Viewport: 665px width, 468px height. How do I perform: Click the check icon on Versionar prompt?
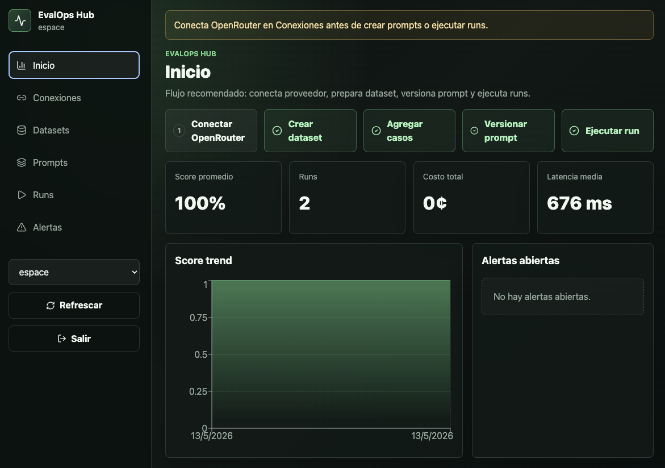tap(475, 131)
